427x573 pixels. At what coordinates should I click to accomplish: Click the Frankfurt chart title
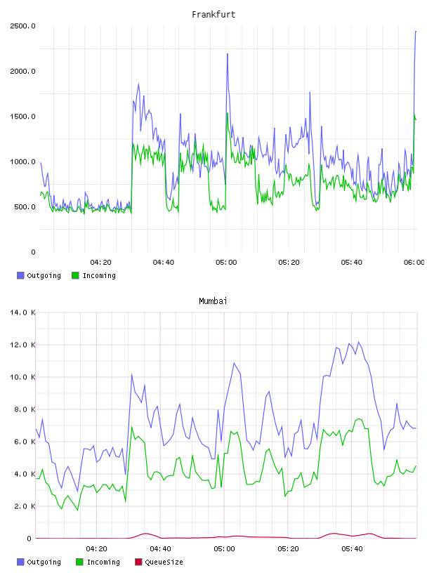(x=213, y=15)
